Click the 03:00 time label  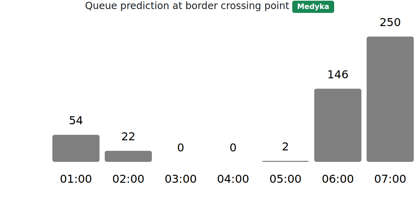coord(181,179)
